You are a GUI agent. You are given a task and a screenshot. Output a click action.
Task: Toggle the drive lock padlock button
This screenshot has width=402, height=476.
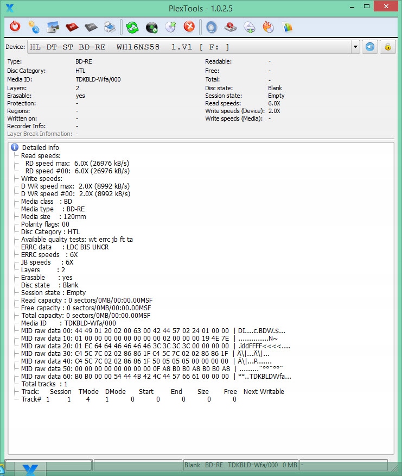pyautogui.click(x=387, y=47)
